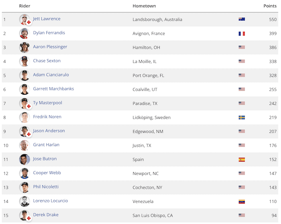The height and width of the screenshot is (224, 281).
Task: Click Adam Cianciarulo's avatar photo
Action: click(24, 75)
